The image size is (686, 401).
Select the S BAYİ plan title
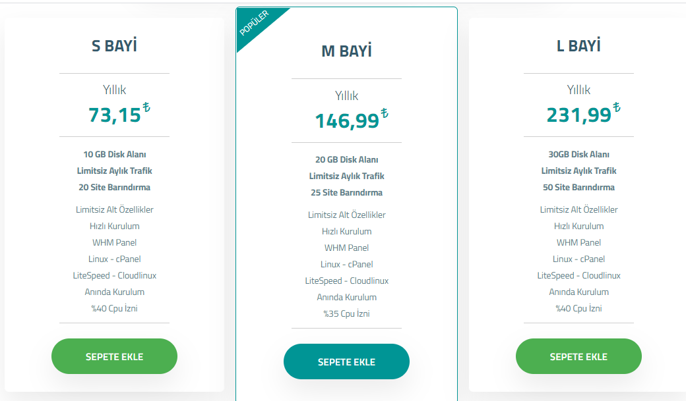(x=114, y=46)
